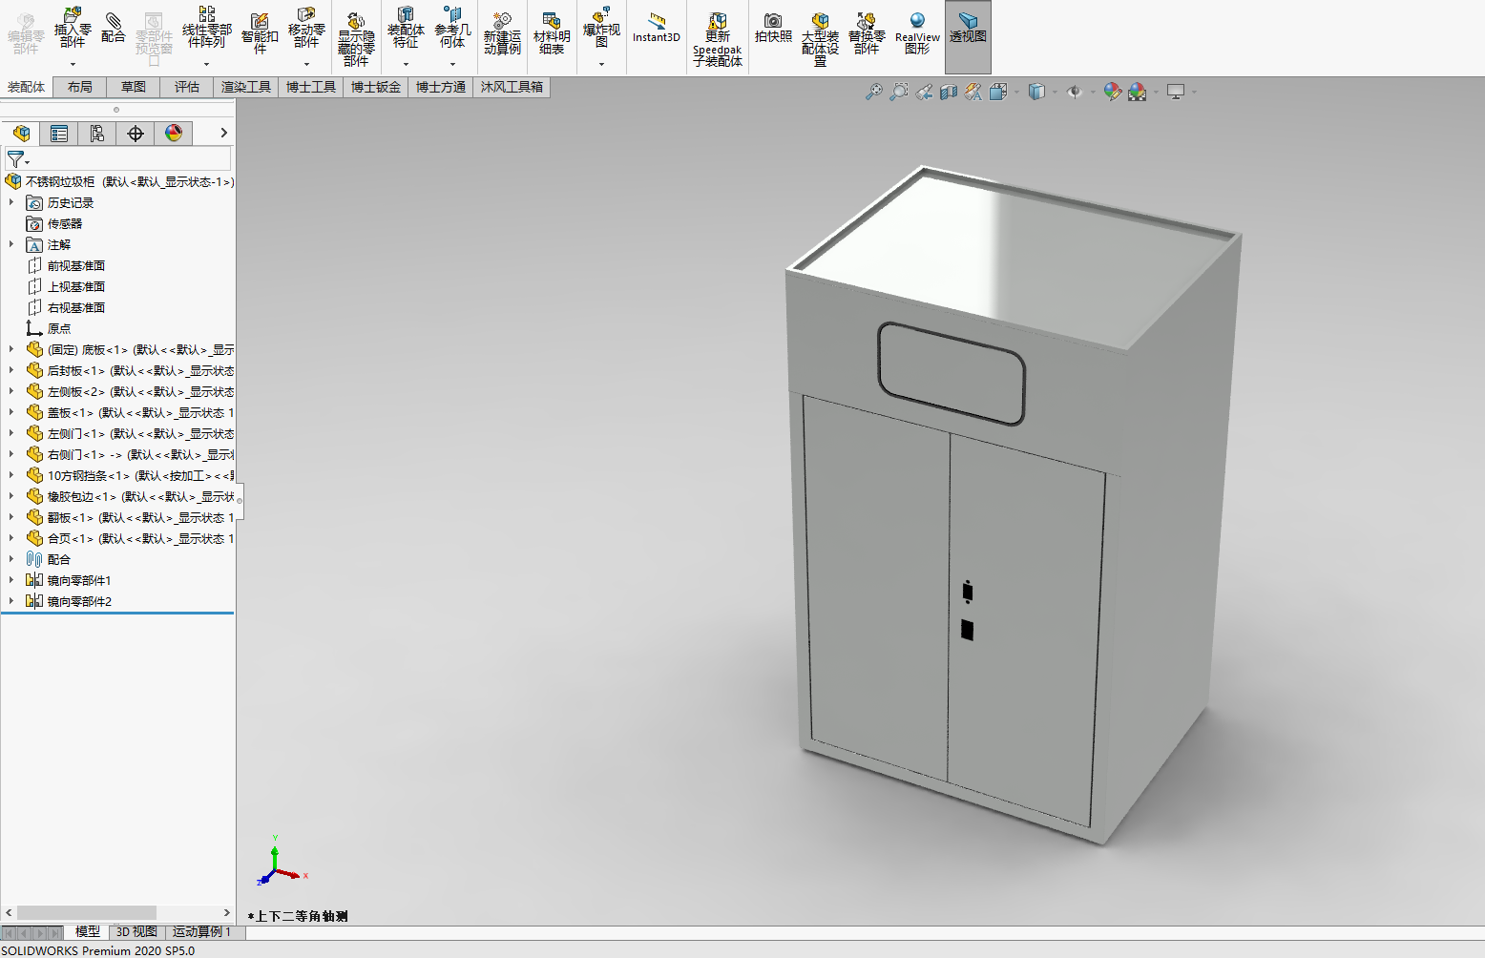
Task: Select the 盖板<1> component
Action: (130, 412)
